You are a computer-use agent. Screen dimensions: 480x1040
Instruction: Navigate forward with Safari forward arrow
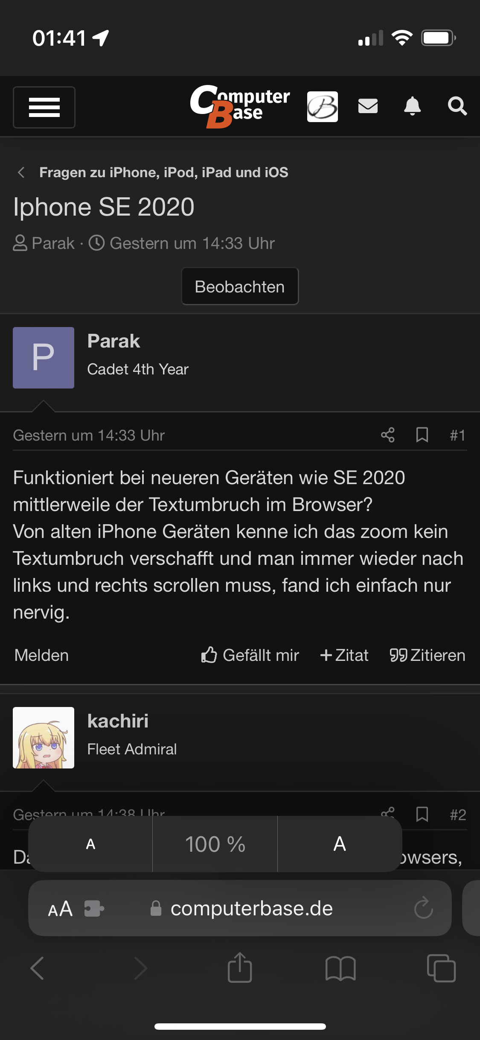point(141,968)
